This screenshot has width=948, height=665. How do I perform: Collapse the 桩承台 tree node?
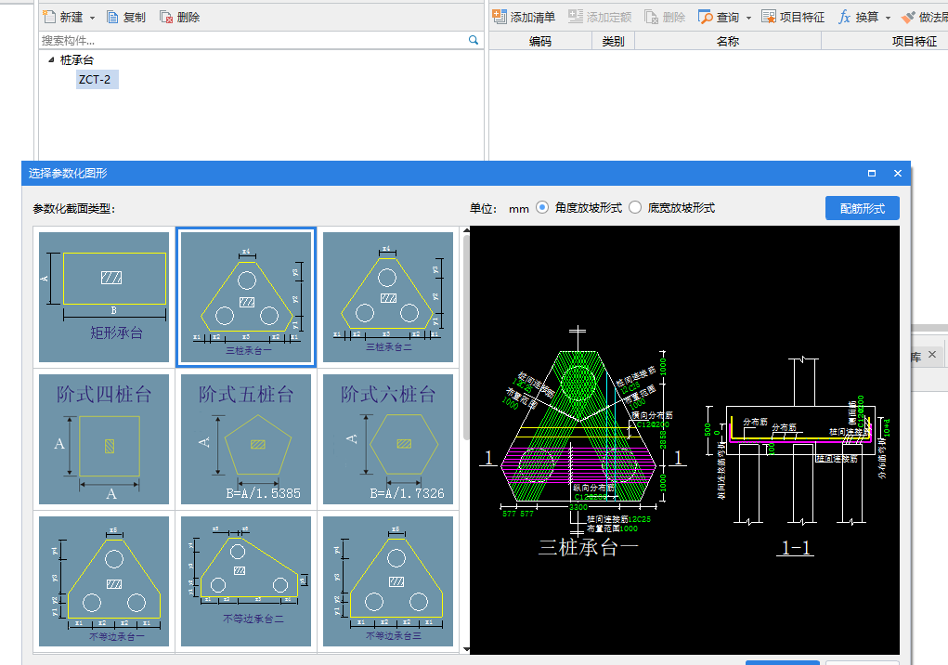(x=51, y=59)
